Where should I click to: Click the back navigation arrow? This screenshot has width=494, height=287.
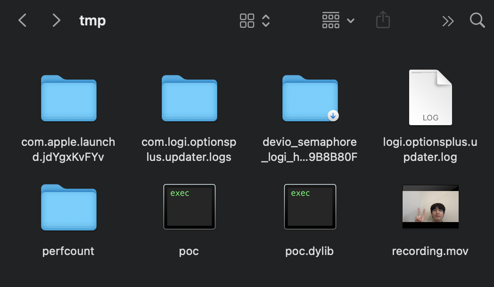tap(22, 20)
